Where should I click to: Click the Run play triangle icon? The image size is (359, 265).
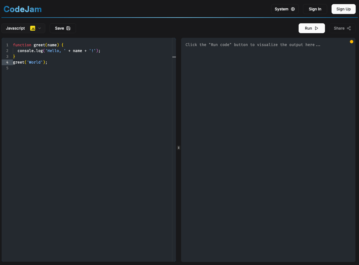coord(316,28)
